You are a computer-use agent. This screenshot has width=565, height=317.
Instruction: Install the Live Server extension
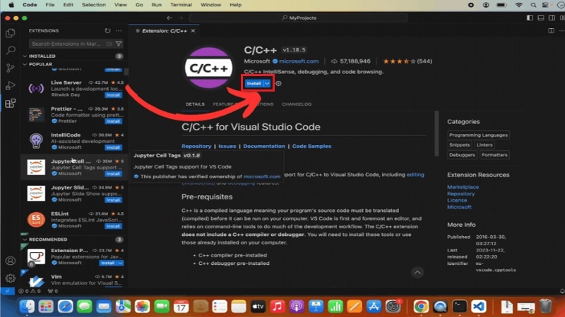[113, 95]
